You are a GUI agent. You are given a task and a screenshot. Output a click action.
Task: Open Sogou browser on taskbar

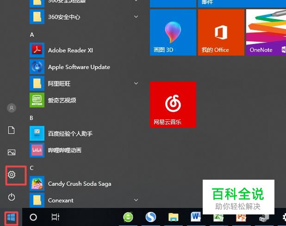(x=151, y=217)
